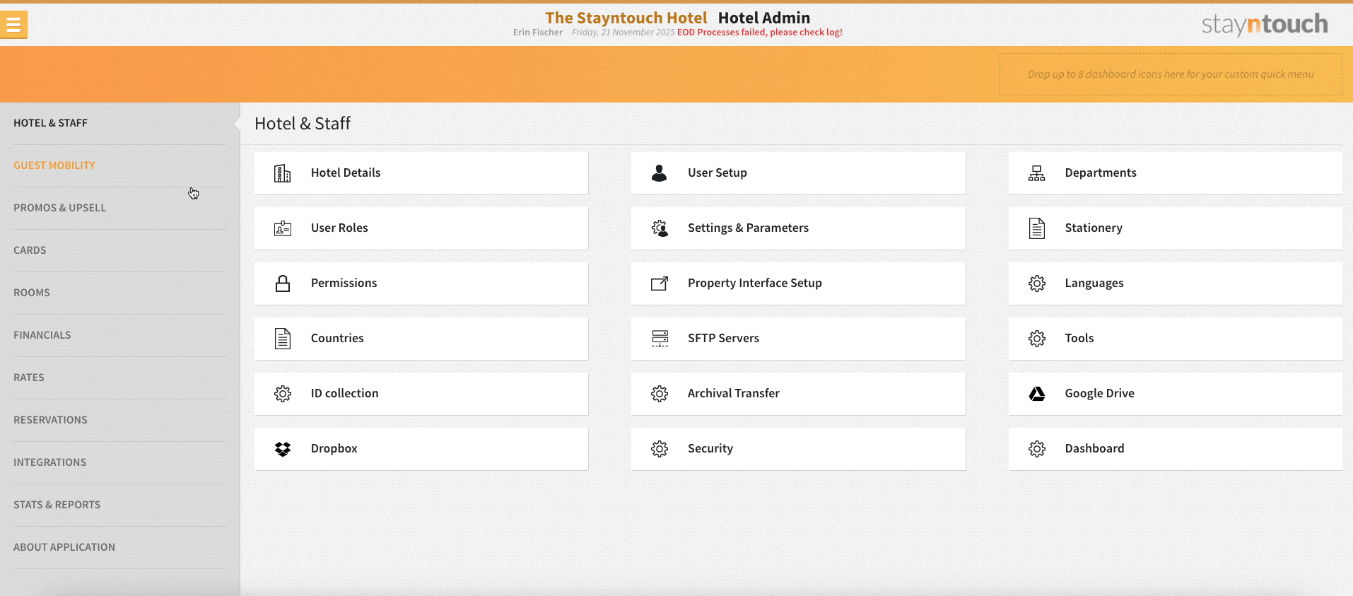Click the stayntouch logo
Screen dimensions: 1353x596
tap(1265, 25)
